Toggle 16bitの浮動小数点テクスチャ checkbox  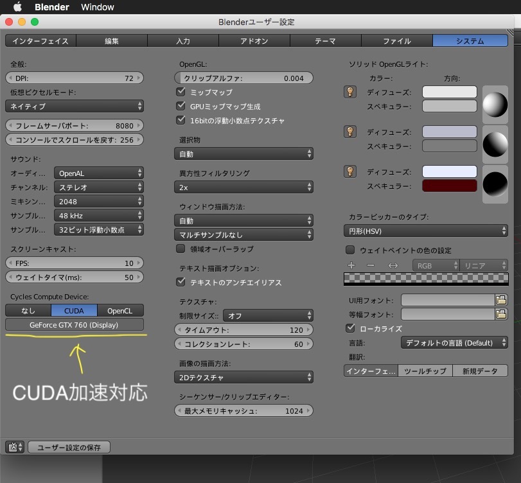point(181,120)
